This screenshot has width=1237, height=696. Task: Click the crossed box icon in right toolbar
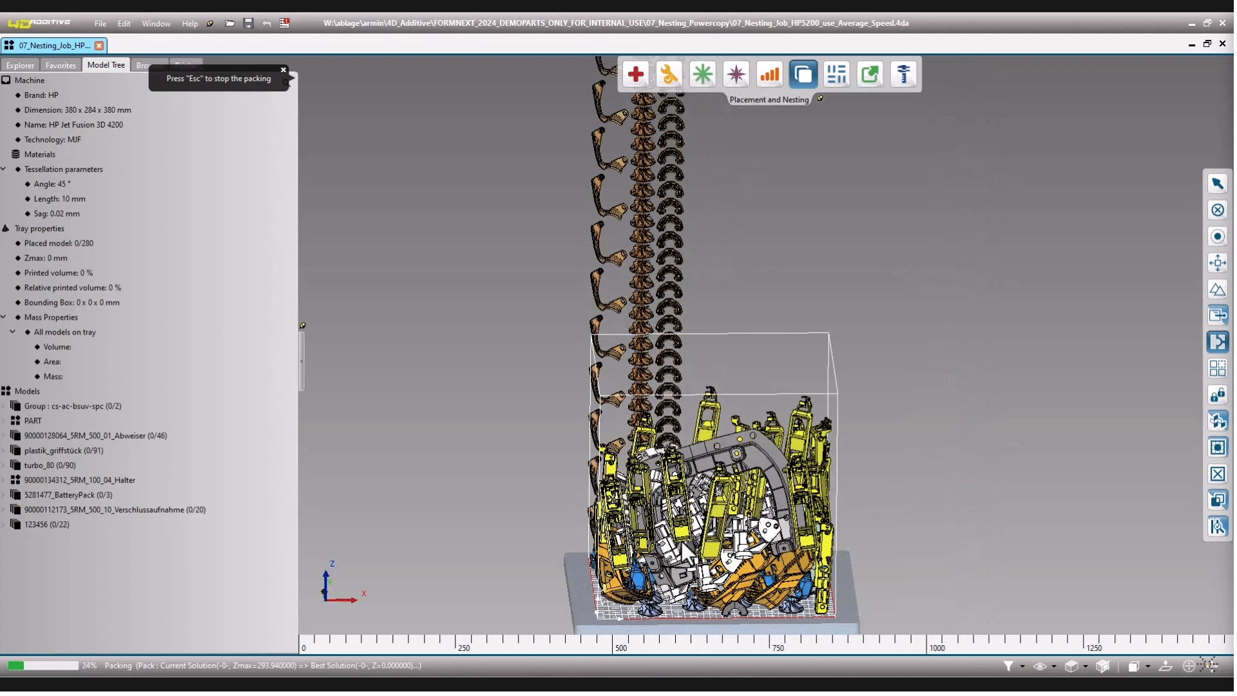tap(1217, 474)
